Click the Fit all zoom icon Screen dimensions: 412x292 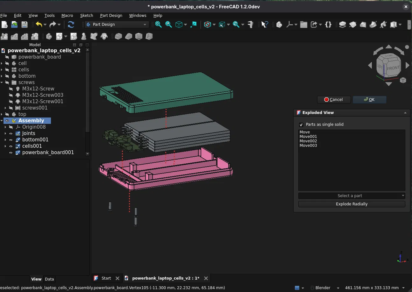pyautogui.click(x=158, y=25)
